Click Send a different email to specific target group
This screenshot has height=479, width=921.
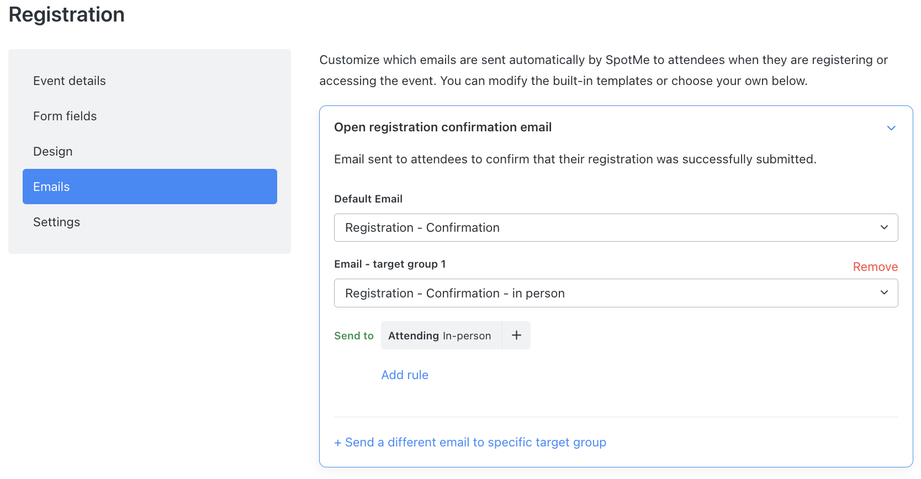click(x=470, y=442)
